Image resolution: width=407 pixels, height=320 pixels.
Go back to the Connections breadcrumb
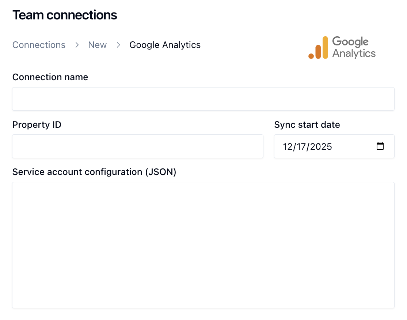39,45
